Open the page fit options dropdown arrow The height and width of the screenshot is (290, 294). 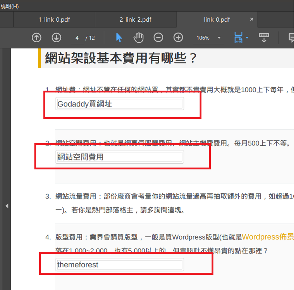pyautogui.click(x=247, y=38)
